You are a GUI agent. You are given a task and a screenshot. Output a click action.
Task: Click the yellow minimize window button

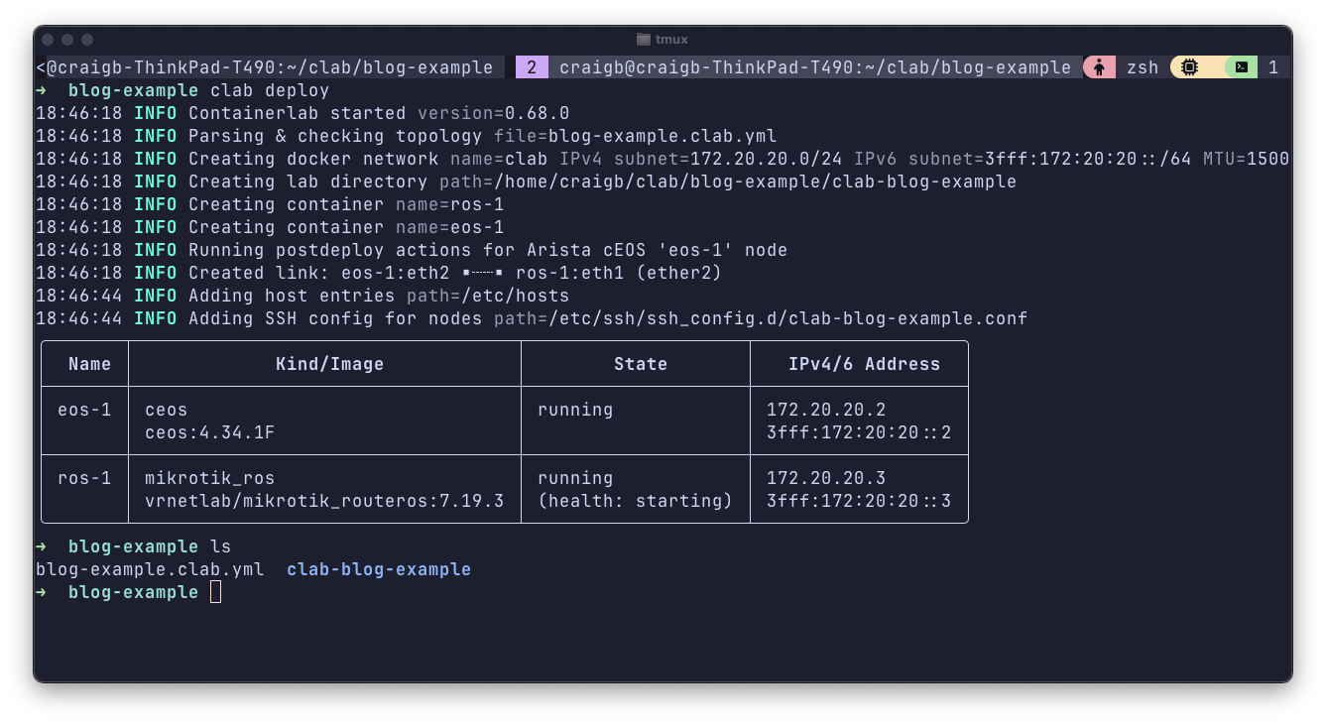pos(67,40)
